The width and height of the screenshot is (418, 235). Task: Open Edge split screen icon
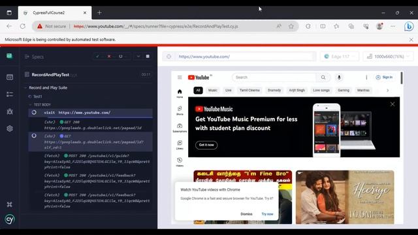[323, 26]
